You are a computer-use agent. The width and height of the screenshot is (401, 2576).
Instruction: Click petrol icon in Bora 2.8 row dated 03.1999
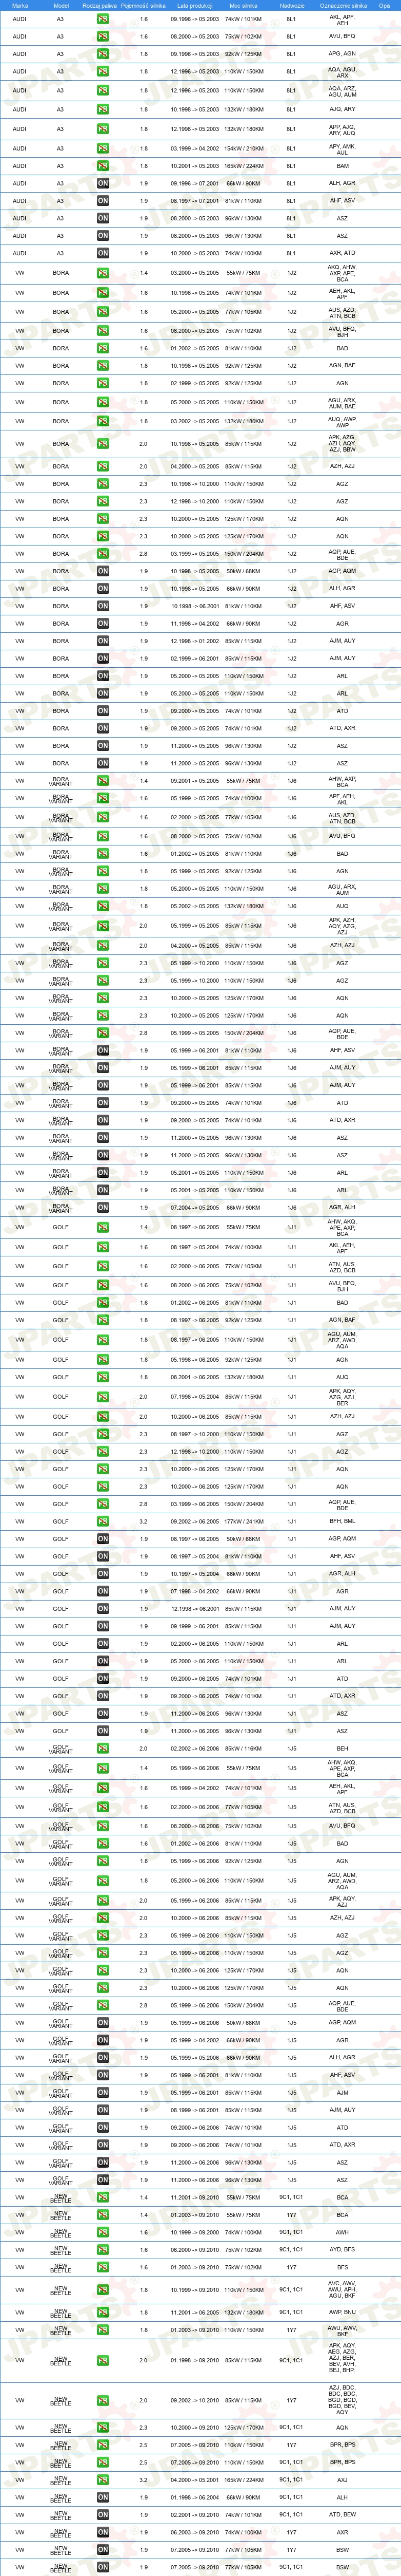point(103,554)
